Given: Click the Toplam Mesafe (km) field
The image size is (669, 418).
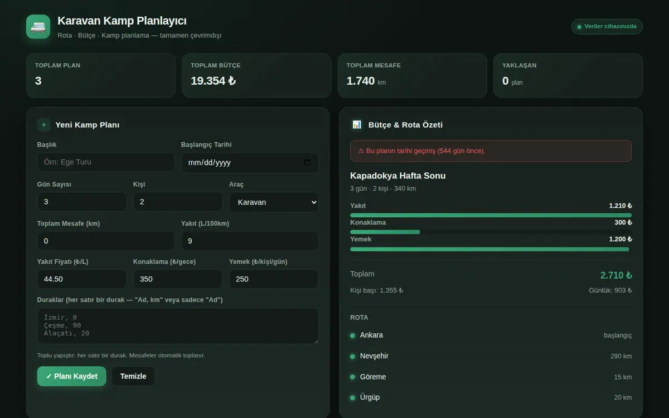Looking at the screenshot, I should click(x=106, y=241).
